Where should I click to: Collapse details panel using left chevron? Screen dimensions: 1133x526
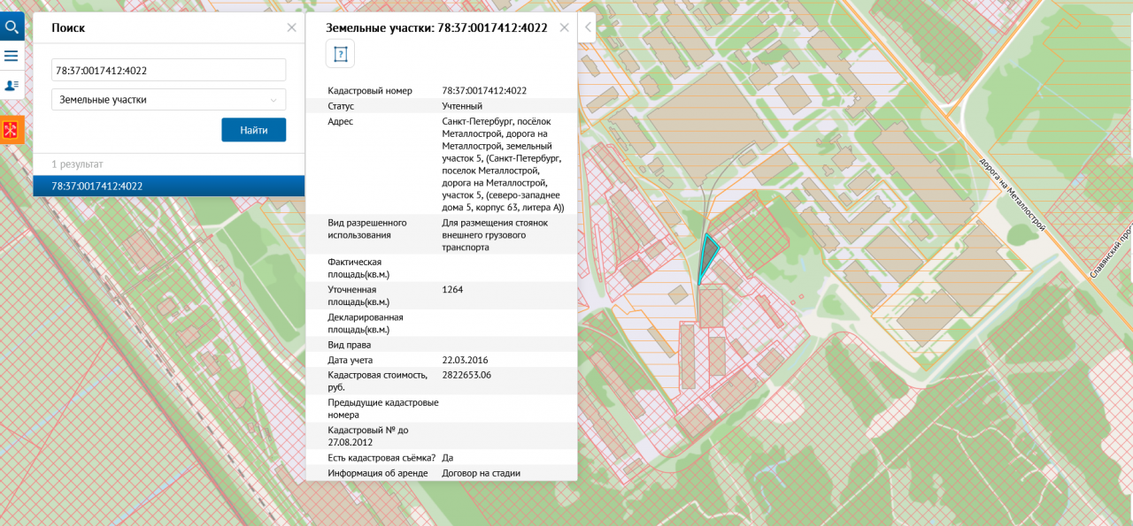[588, 27]
